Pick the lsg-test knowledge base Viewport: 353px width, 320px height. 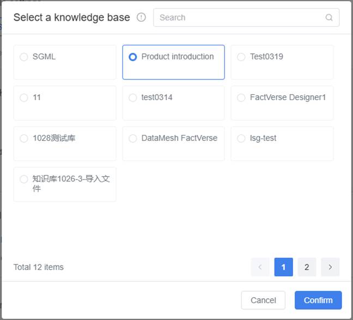point(241,139)
